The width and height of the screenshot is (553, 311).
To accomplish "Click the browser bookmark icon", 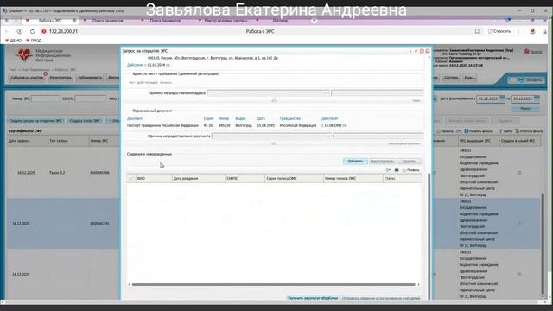I will tap(477, 31).
